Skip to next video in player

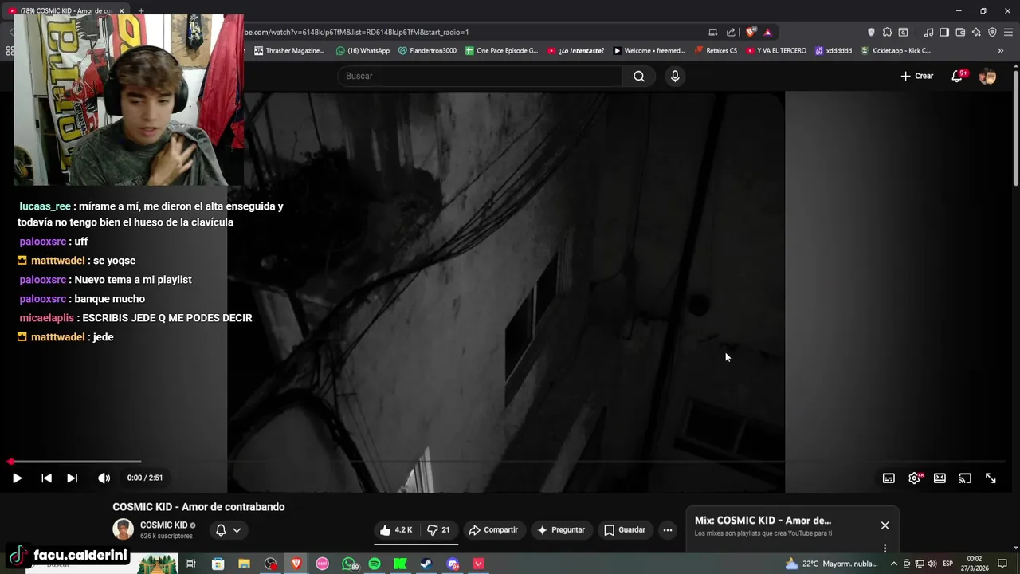(x=72, y=478)
